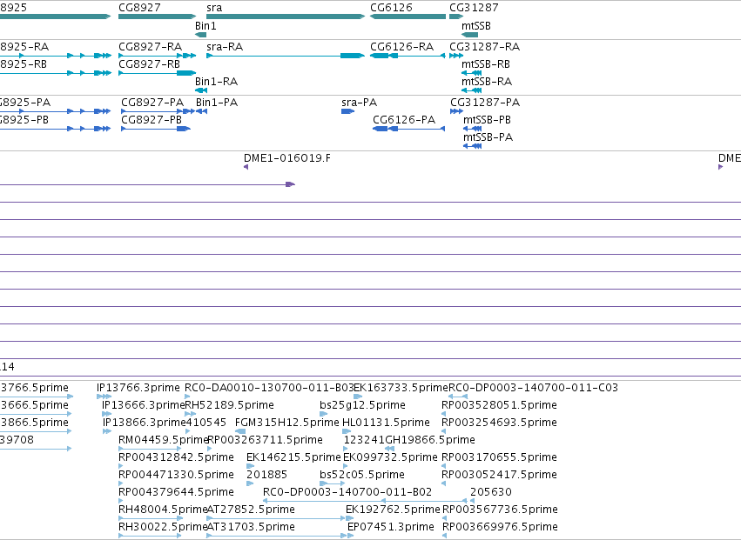Screen dimensions: 741x540
Task: Click the sra gene label
Action: [x=214, y=8]
